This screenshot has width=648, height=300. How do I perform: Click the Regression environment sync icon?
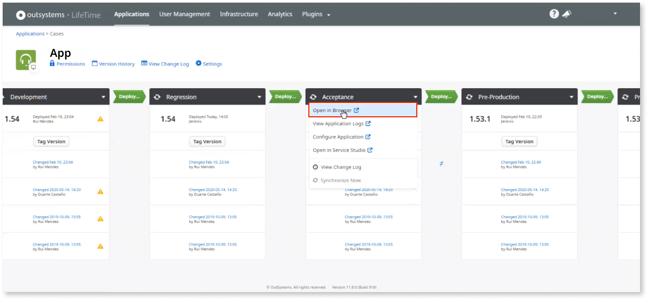click(x=157, y=97)
